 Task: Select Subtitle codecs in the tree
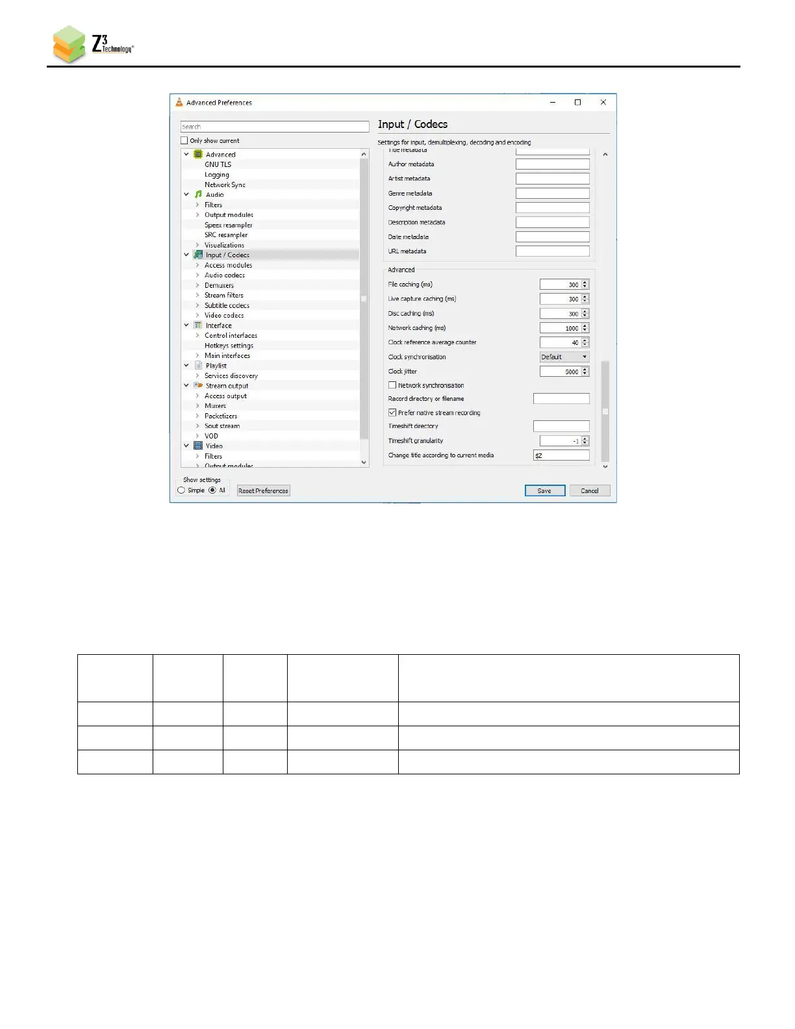pos(227,305)
